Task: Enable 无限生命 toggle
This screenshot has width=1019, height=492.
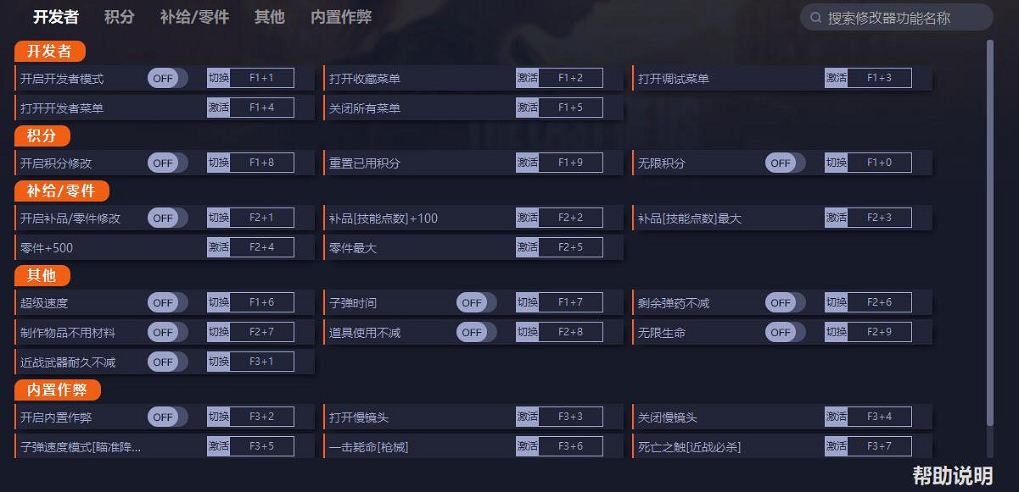Action: point(785,332)
